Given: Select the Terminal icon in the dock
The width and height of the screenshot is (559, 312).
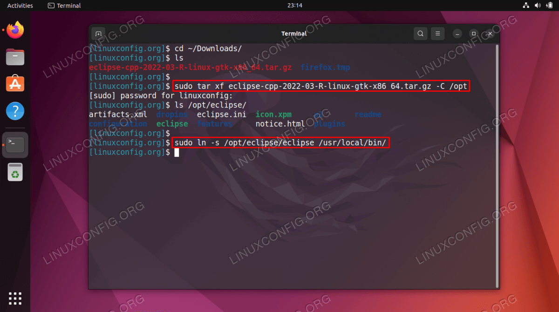Looking at the screenshot, I should click(x=15, y=145).
